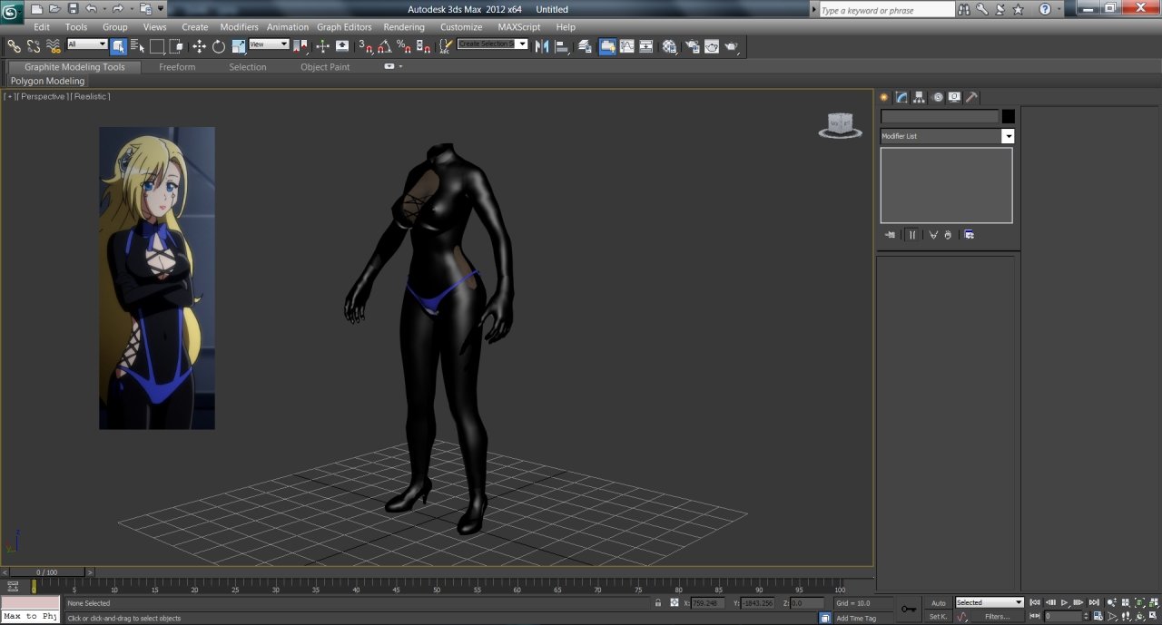This screenshot has width=1162, height=625.
Task: Click the Set Keys key icon
Action: coord(909,609)
